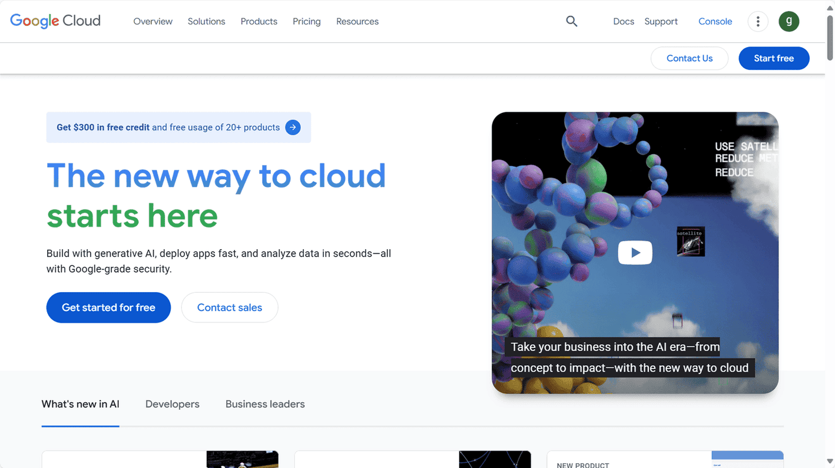Open search on the Google Cloud site
Screen dimensions: 835x468
click(571, 21)
